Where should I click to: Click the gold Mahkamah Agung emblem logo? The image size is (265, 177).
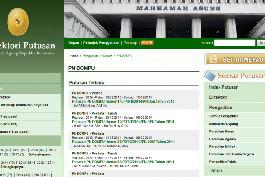pyautogui.click(x=18, y=22)
